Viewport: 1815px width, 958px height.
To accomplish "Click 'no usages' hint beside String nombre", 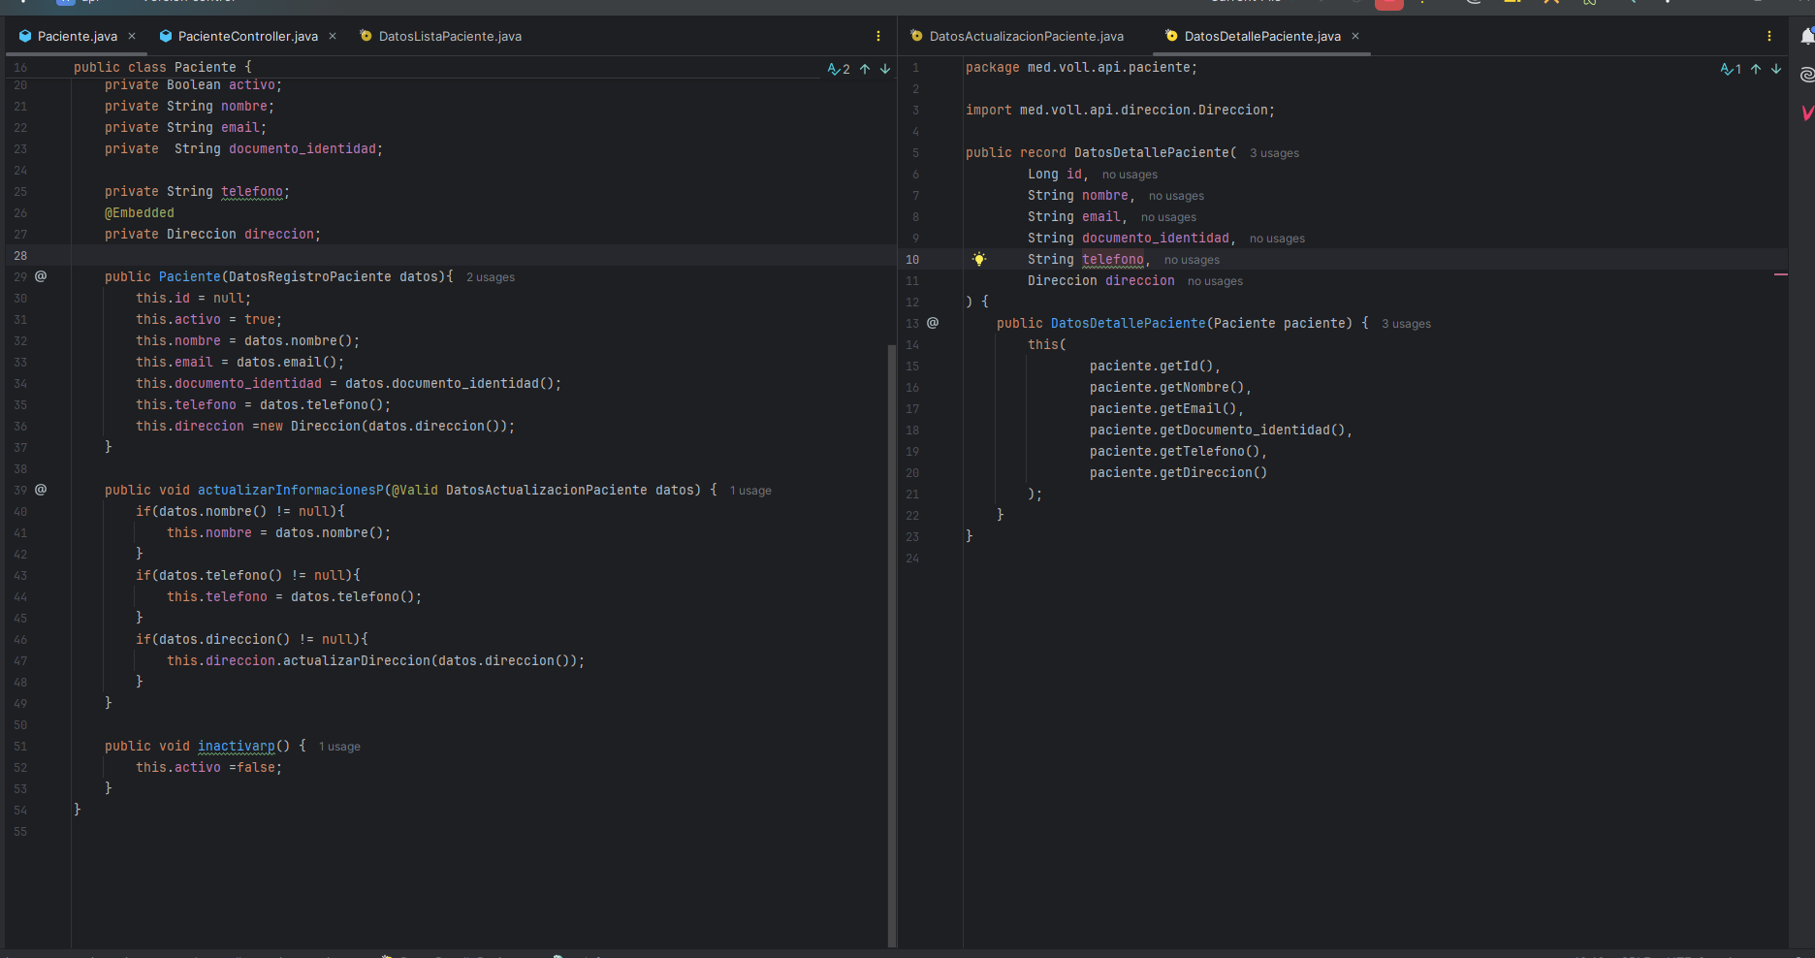I will 1176,196.
